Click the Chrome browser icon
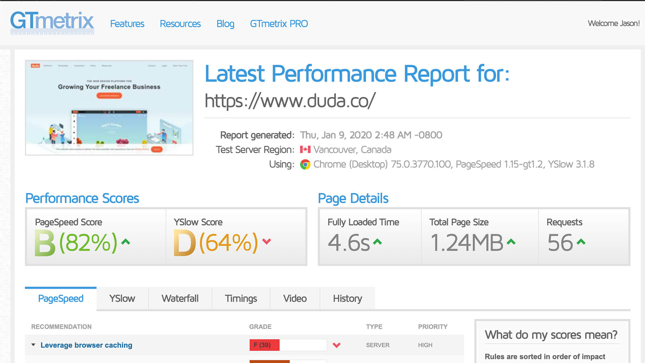645x363 pixels. pyautogui.click(x=305, y=164)
